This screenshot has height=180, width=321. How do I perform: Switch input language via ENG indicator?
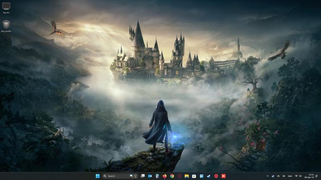coord(290,176)
